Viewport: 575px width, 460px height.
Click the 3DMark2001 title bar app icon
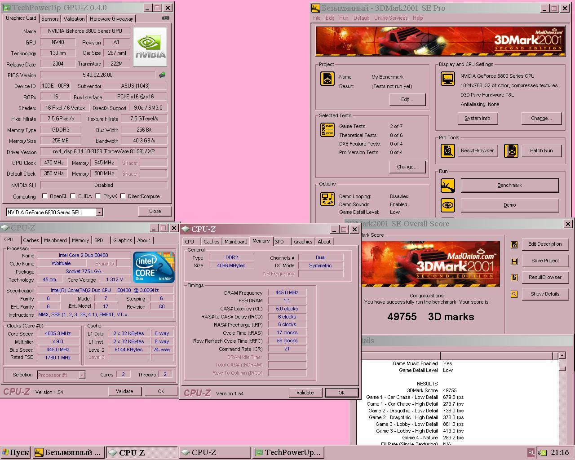[316, 8]
